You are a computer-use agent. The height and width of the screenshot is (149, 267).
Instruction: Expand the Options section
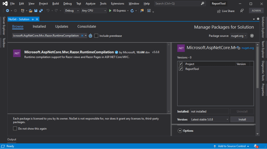(180, 130)
